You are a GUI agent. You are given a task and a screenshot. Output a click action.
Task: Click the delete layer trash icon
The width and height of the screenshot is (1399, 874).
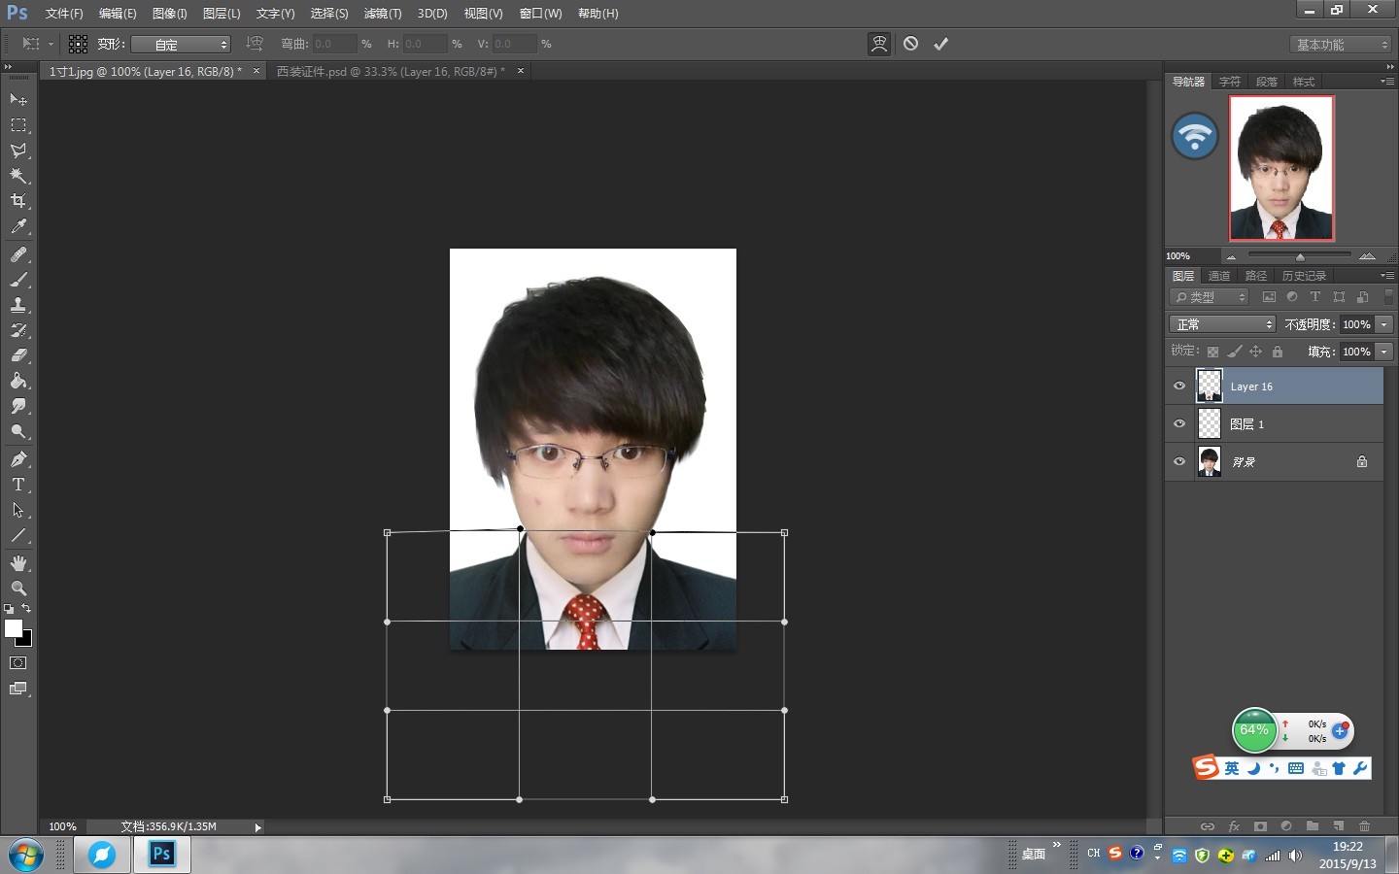coord(1364,826)
